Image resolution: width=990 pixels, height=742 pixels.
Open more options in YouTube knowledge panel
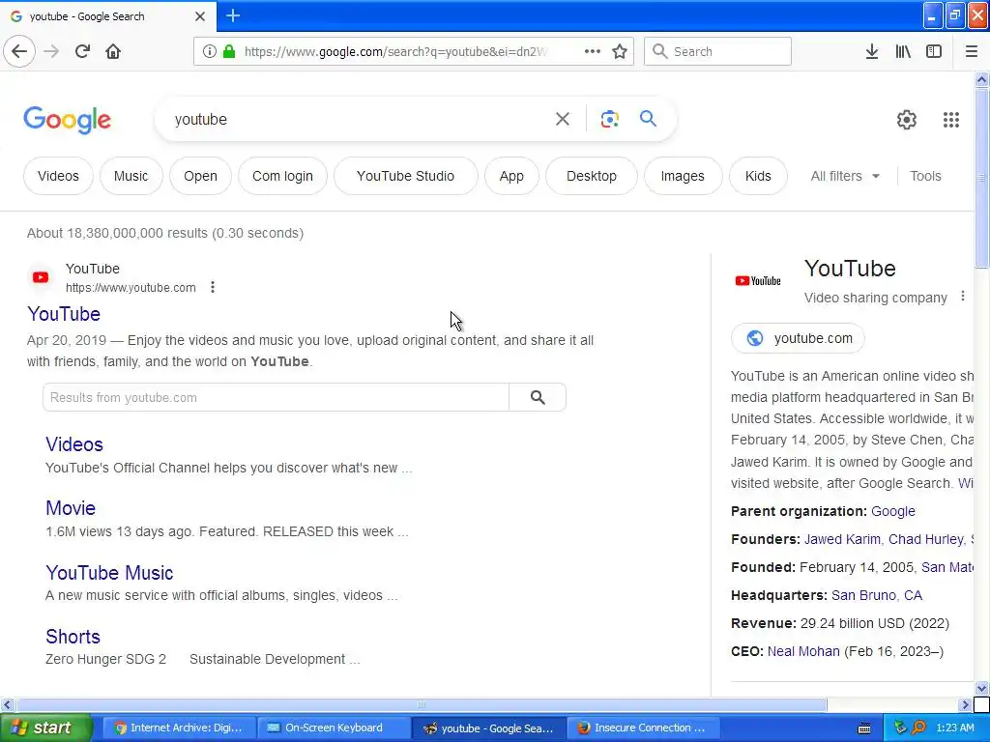pos(963,296)
